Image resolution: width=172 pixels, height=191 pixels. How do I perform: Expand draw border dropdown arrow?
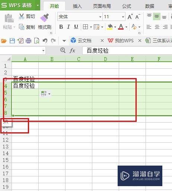coord(102,27)
